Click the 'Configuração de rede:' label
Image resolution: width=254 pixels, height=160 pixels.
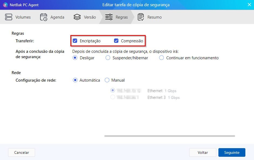(x=36, y=80)
